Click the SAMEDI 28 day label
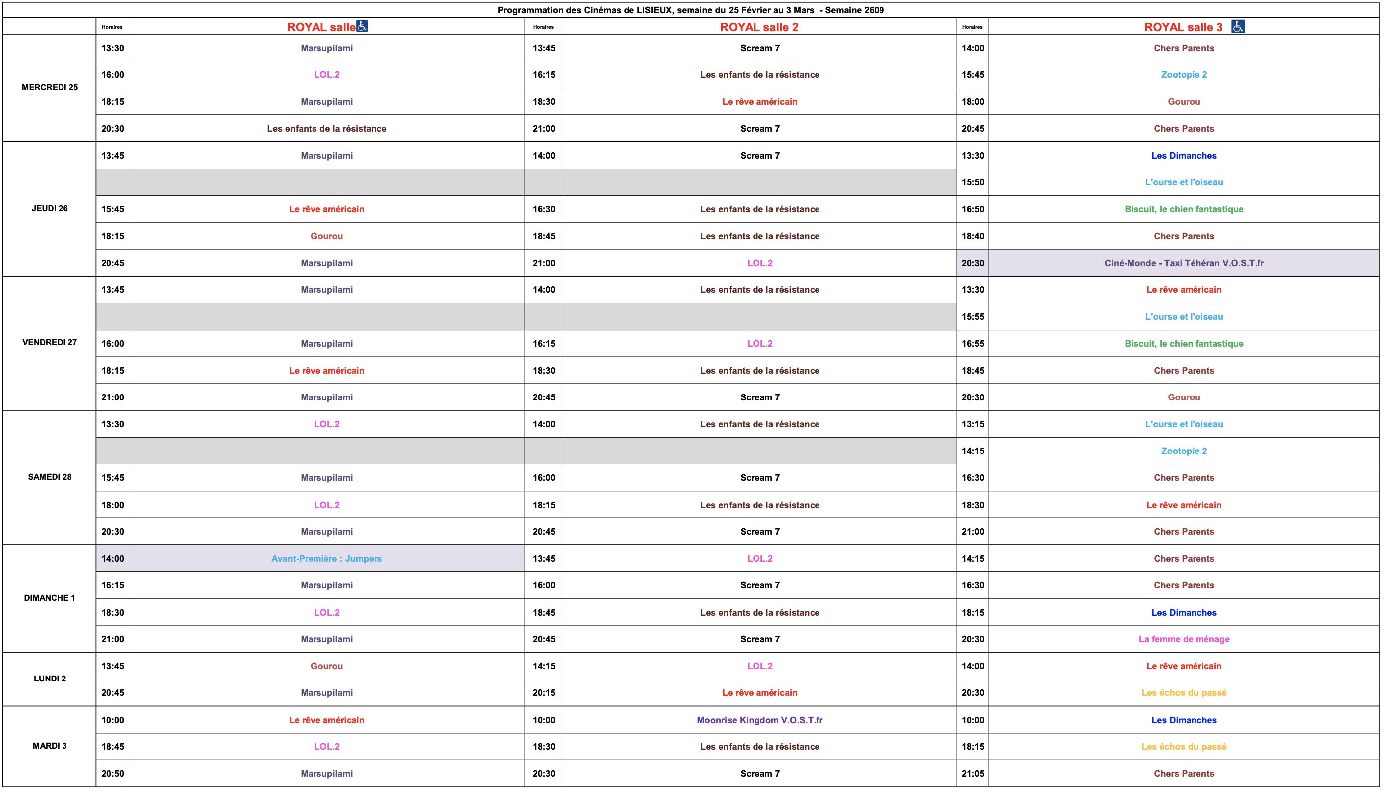This screenshot has height=792, width=1384. pos(50,477)
